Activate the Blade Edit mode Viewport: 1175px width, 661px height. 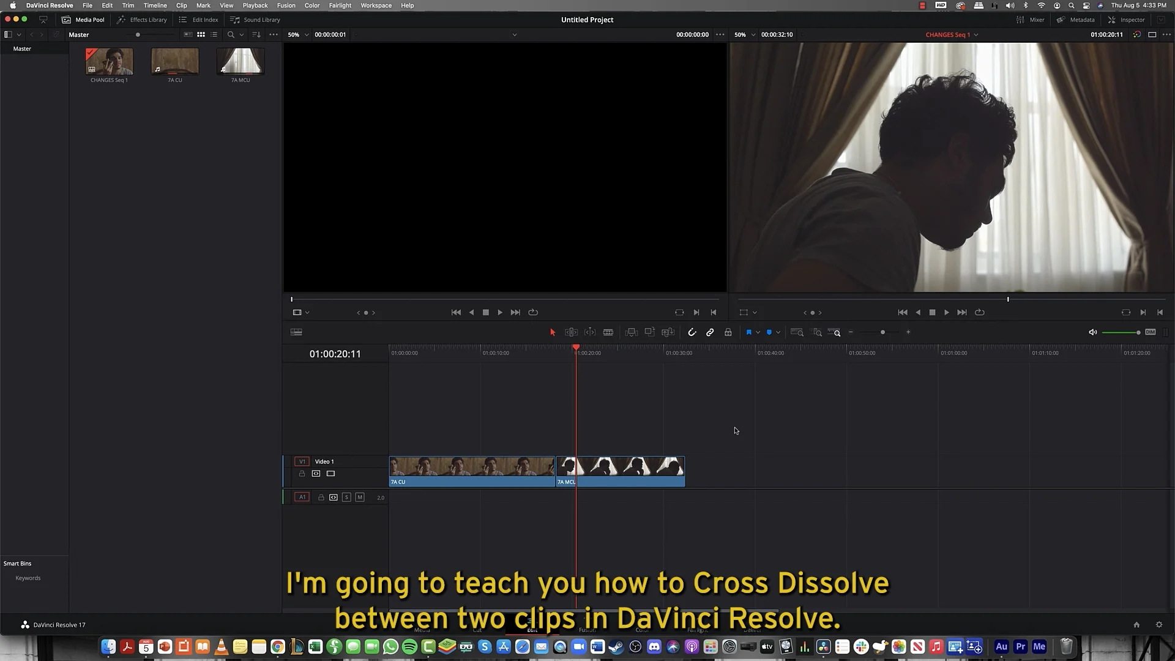pyautogui.click(x=608, y=332)
